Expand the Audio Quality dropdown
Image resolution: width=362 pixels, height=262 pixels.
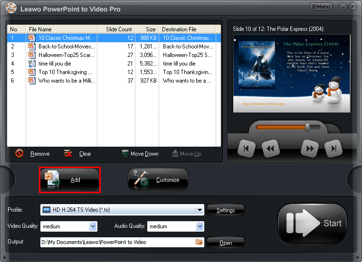(x=200, y=226)
